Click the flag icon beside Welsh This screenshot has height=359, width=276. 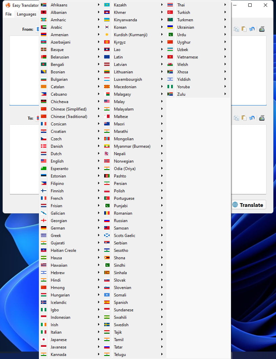[x=170, y=64]
